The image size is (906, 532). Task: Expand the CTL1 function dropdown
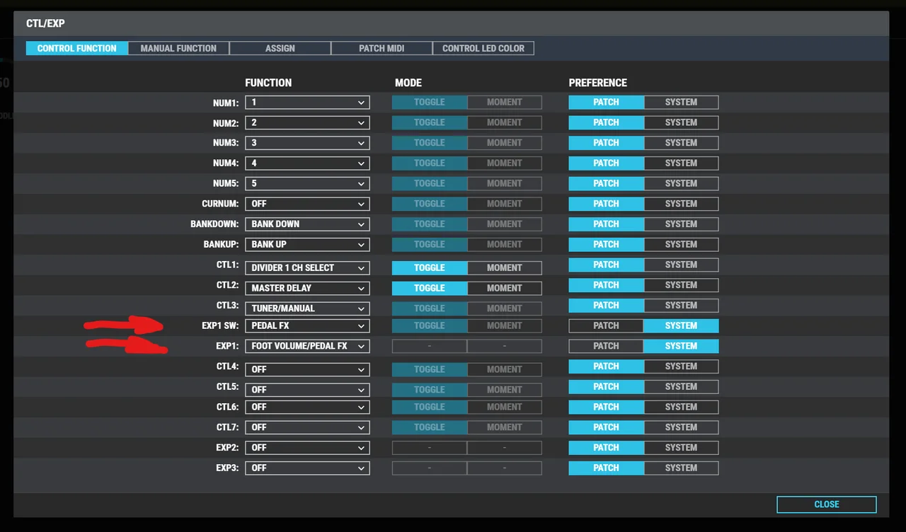[x=307, y=268]
